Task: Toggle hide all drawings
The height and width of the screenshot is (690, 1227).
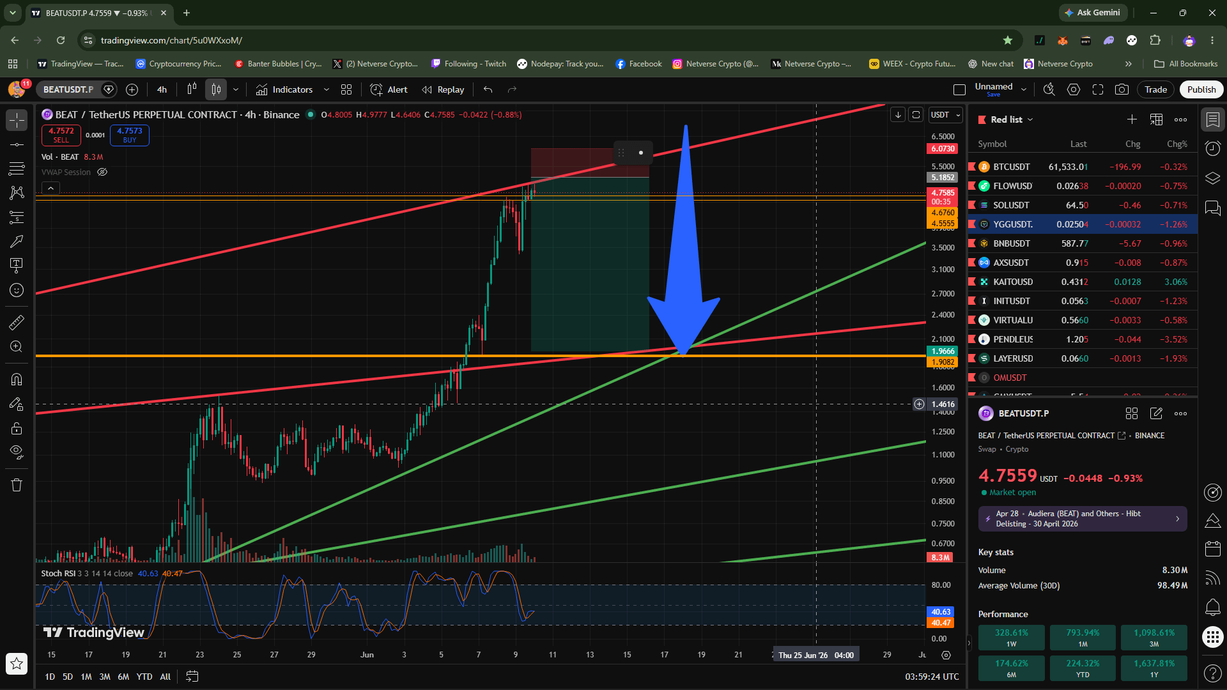Action: coord(17,452)
